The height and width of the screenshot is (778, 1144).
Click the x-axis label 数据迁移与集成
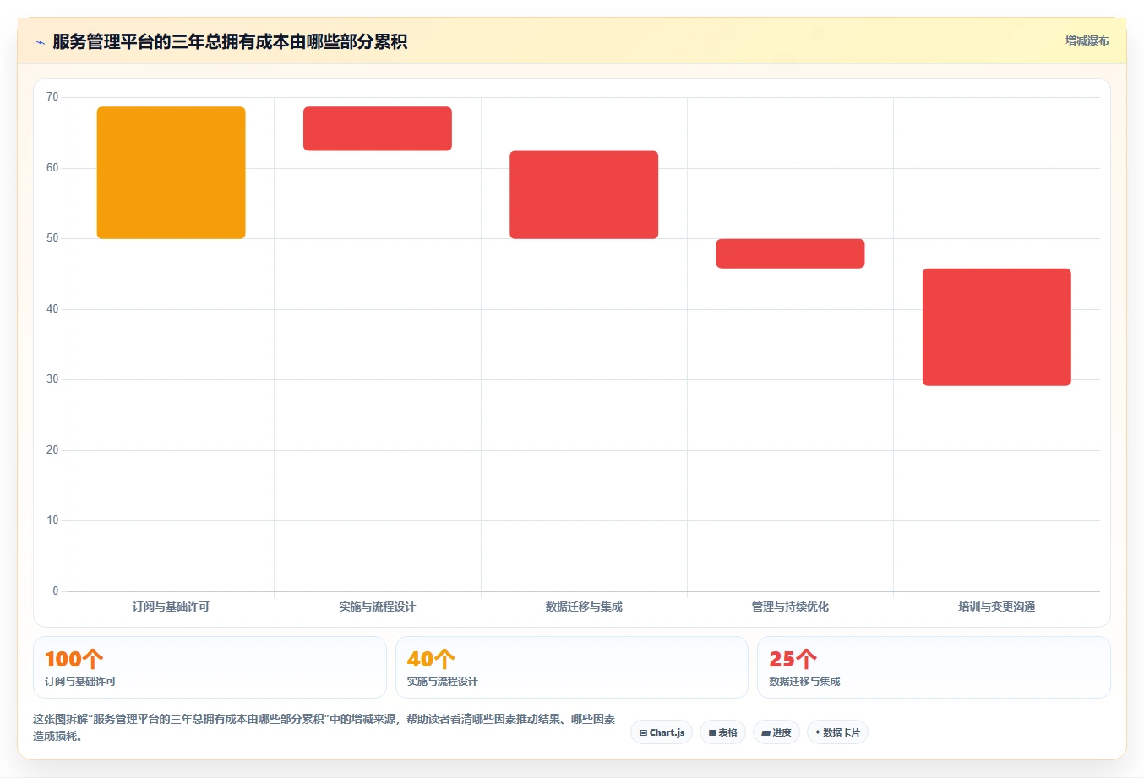[x=584, y=607]
